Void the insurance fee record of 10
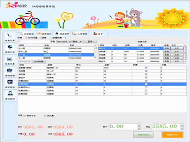This screenshot has height=142, width=190. pyautogui.click(x=167, y=58)
